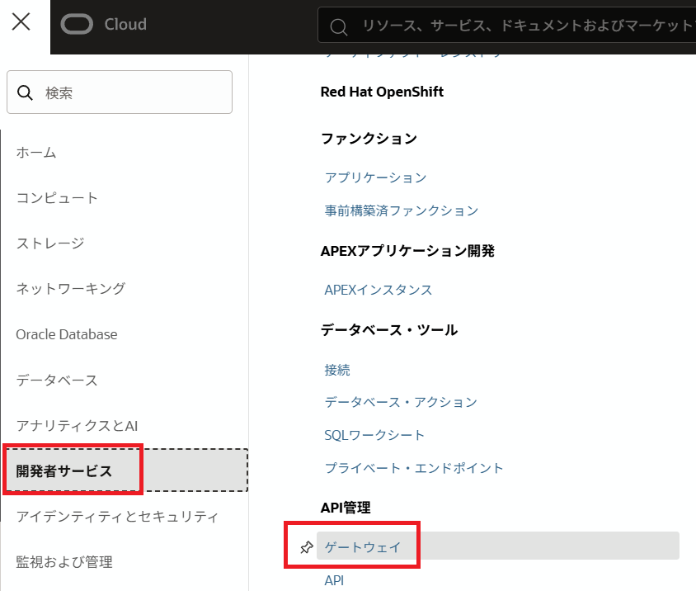This screenshot has height=591, width=696.
Task: Click the magnifier icon in top search bar
Action: (338, 27)
